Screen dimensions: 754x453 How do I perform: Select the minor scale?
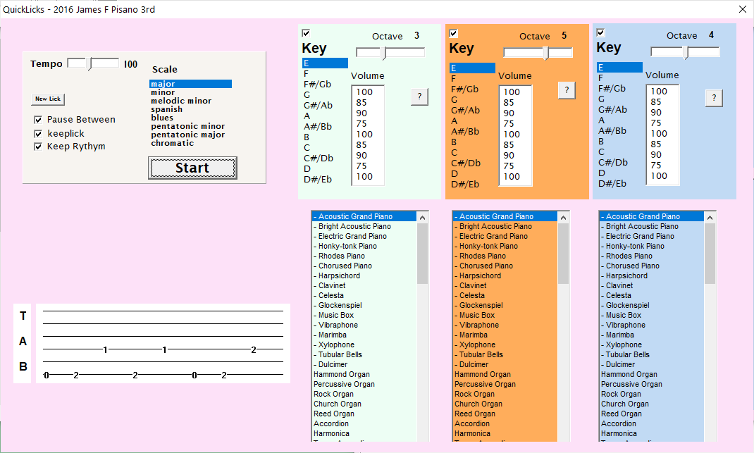pos(190,92)
